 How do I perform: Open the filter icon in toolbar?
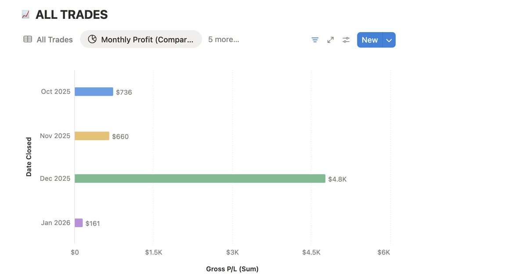point(315,39)
